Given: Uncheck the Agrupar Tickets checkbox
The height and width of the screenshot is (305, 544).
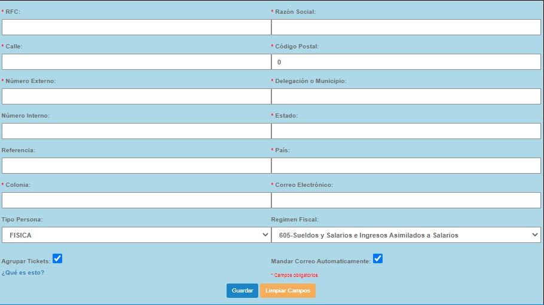Looking at the screenshot, I should click(x=57, y=258).
